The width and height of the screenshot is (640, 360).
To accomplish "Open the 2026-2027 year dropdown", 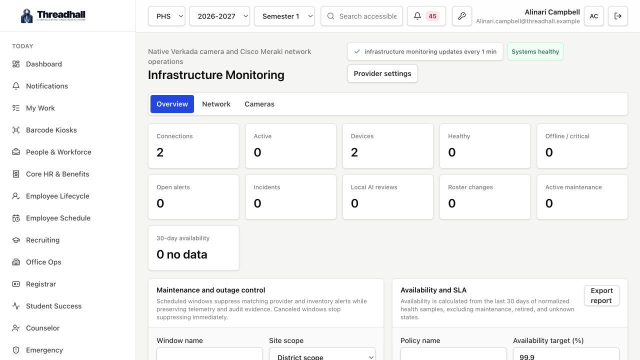I will pyautogui.click(x=219, y=16).
